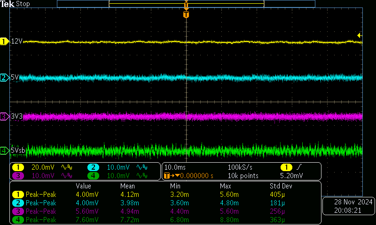Click channel 2 scale 10.0mV value
Viewport: 376px width, 225px height.
[118, 167]
